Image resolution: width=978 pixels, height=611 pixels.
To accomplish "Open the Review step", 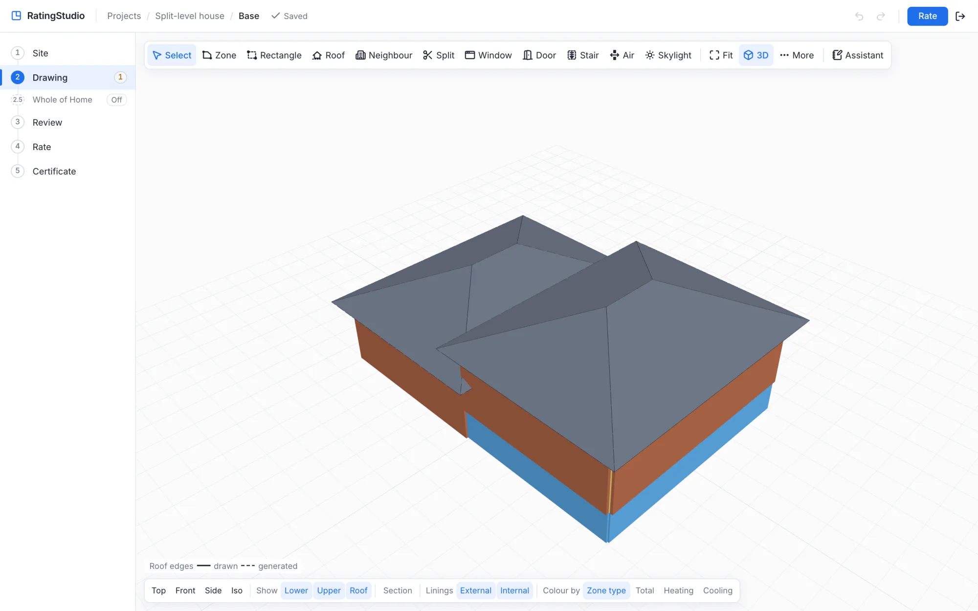I will pyautogui.click(x=67, y=122).
